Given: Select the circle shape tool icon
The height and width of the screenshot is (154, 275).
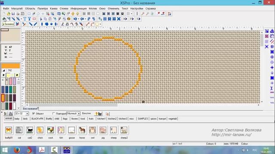Looking at the screenshot, I should [x=97, y=24].
